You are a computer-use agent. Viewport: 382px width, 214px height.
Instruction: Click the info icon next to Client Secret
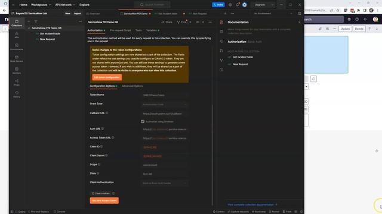point(106,156)
